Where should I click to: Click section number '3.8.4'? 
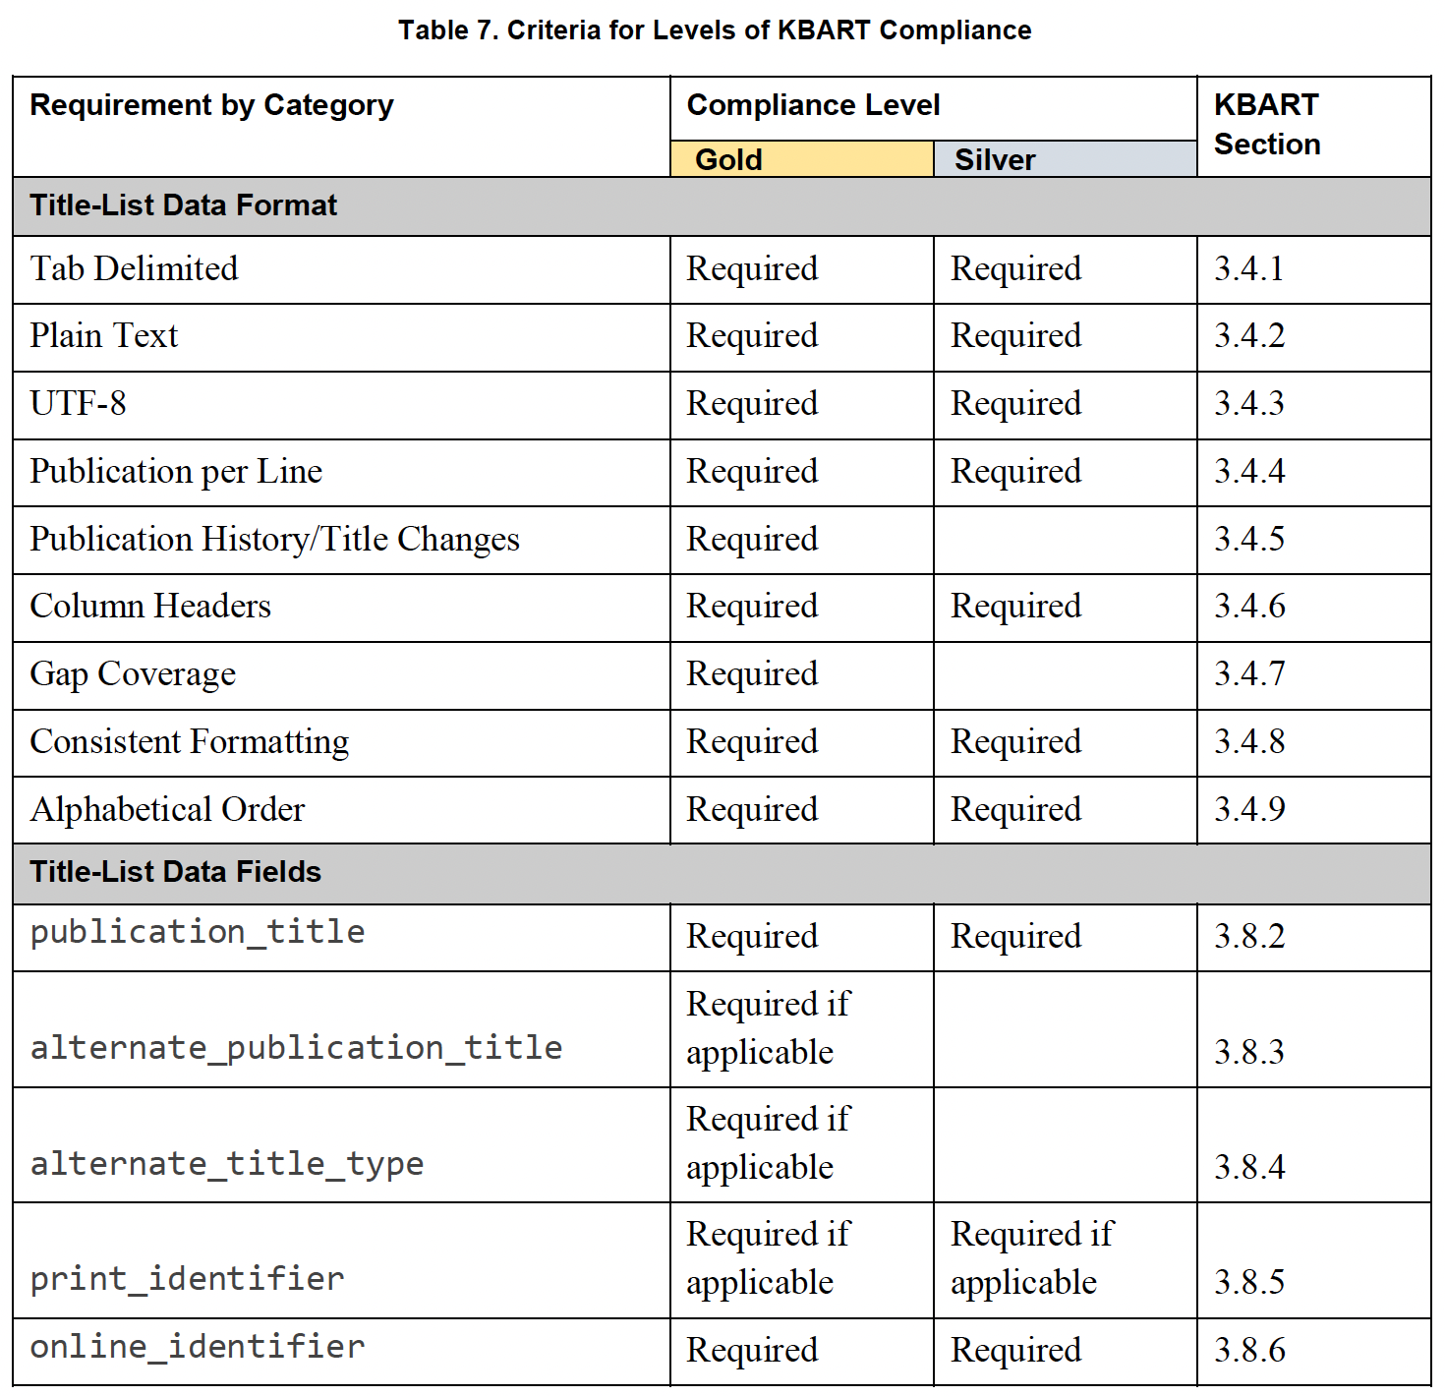[x=1249, y=1167]
